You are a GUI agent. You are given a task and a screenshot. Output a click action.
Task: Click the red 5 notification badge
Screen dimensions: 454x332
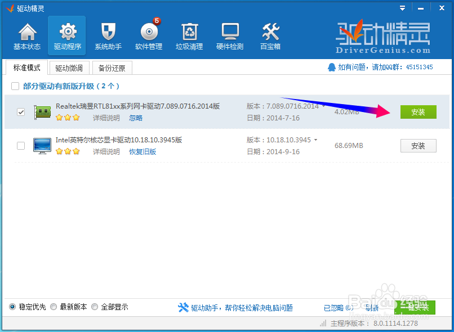point(157,21)
